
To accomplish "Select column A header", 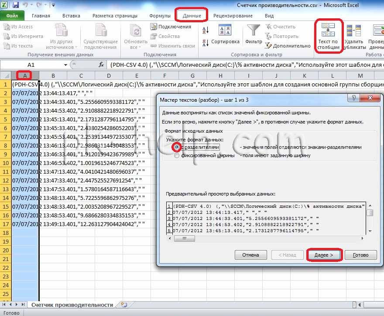I will [x=25, y=76].
